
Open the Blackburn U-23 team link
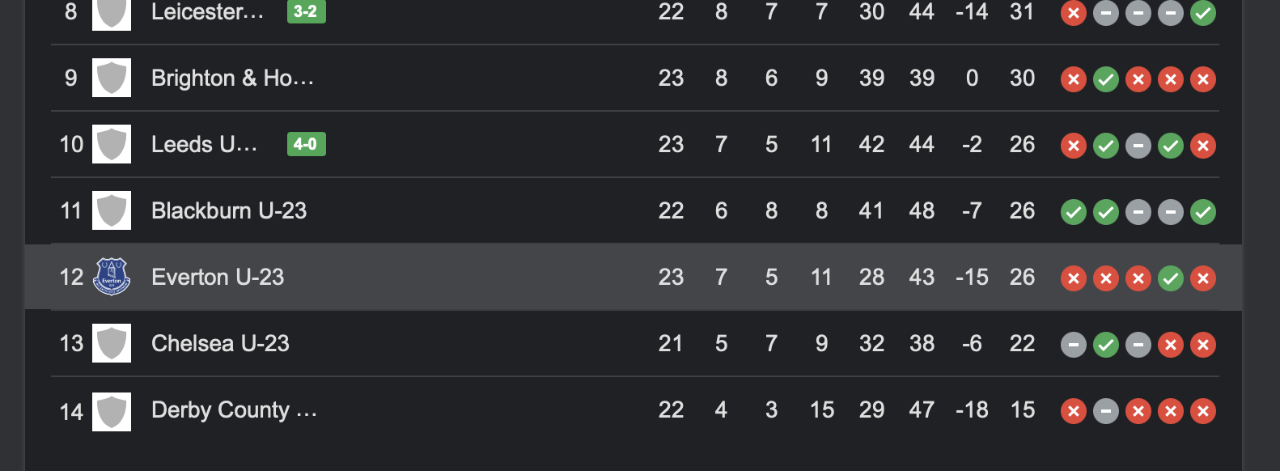click(229, 210)
